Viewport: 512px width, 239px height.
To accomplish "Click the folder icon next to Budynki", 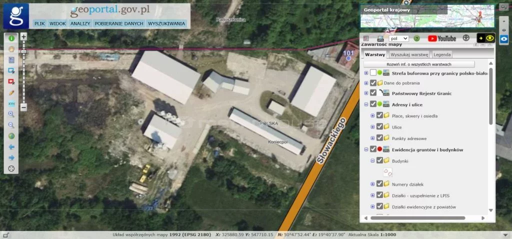I will [x=386, y=160].
